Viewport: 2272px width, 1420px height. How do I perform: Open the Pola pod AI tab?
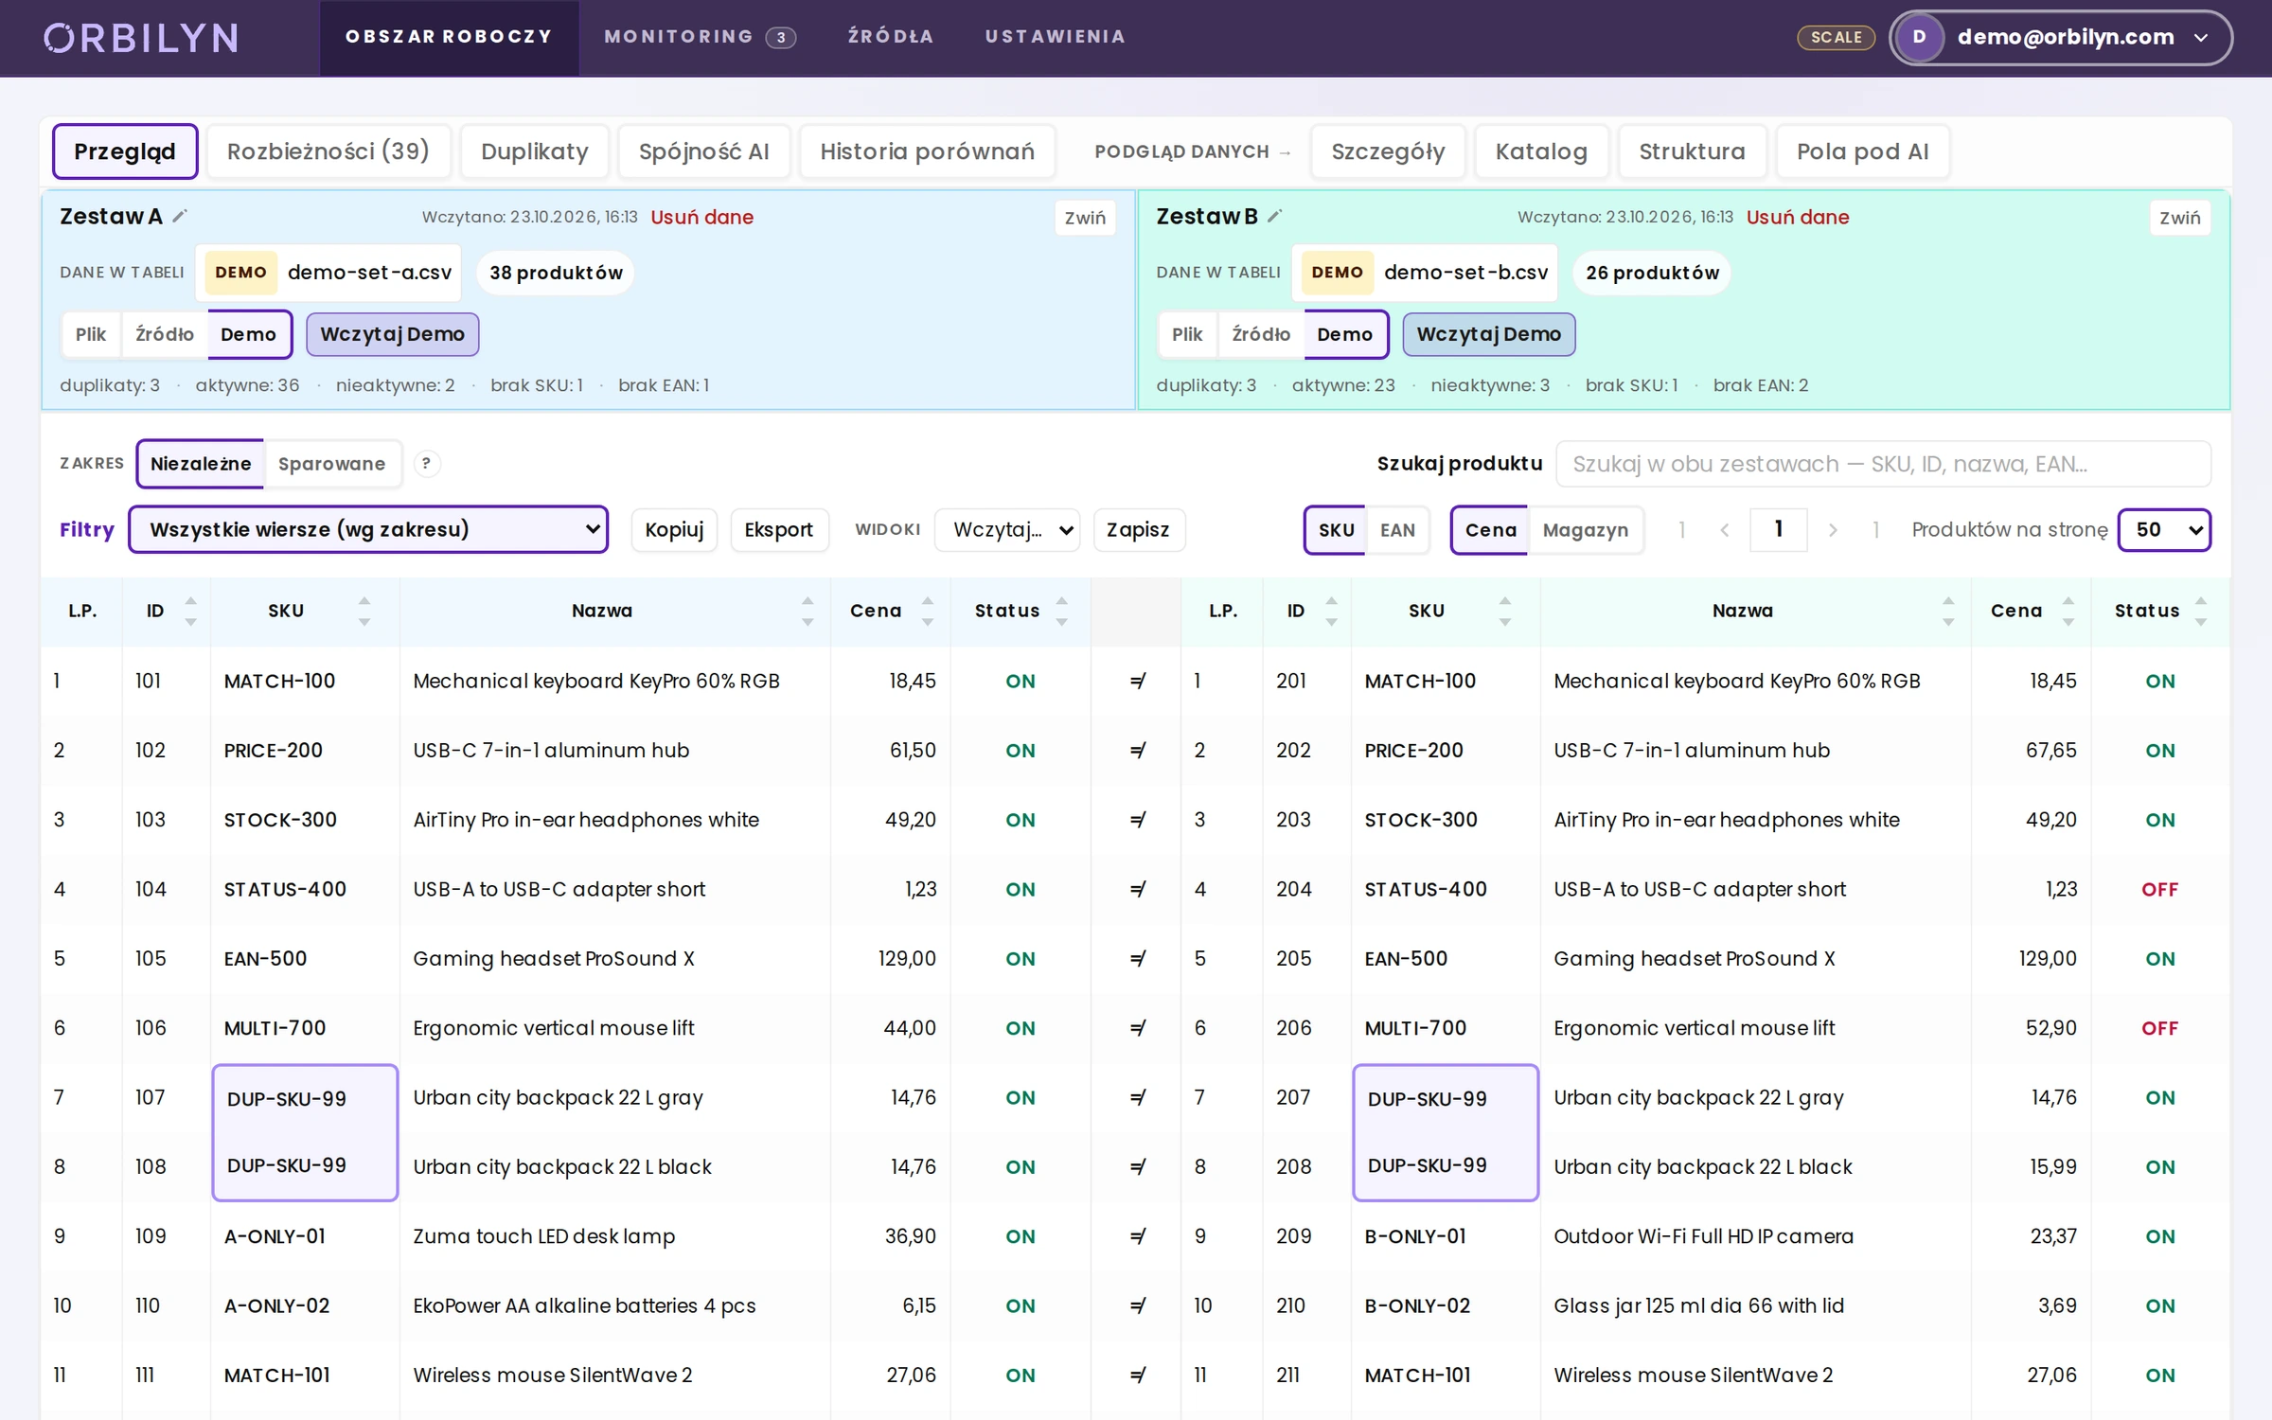1862,151
